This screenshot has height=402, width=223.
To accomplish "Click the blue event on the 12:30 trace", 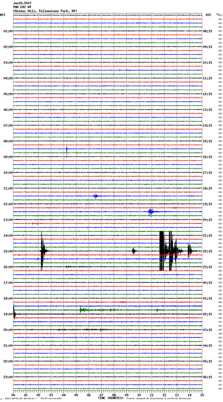I will click(151, 212).
